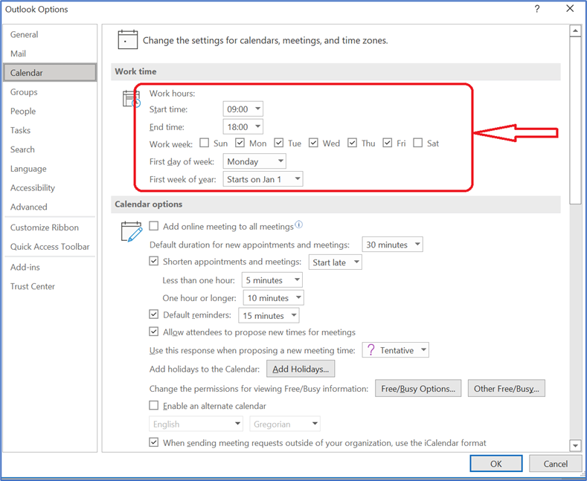The height and width of the screenshot is (481, 587).
Task: Open the First week of year dropdown
Action: (263, 179)
